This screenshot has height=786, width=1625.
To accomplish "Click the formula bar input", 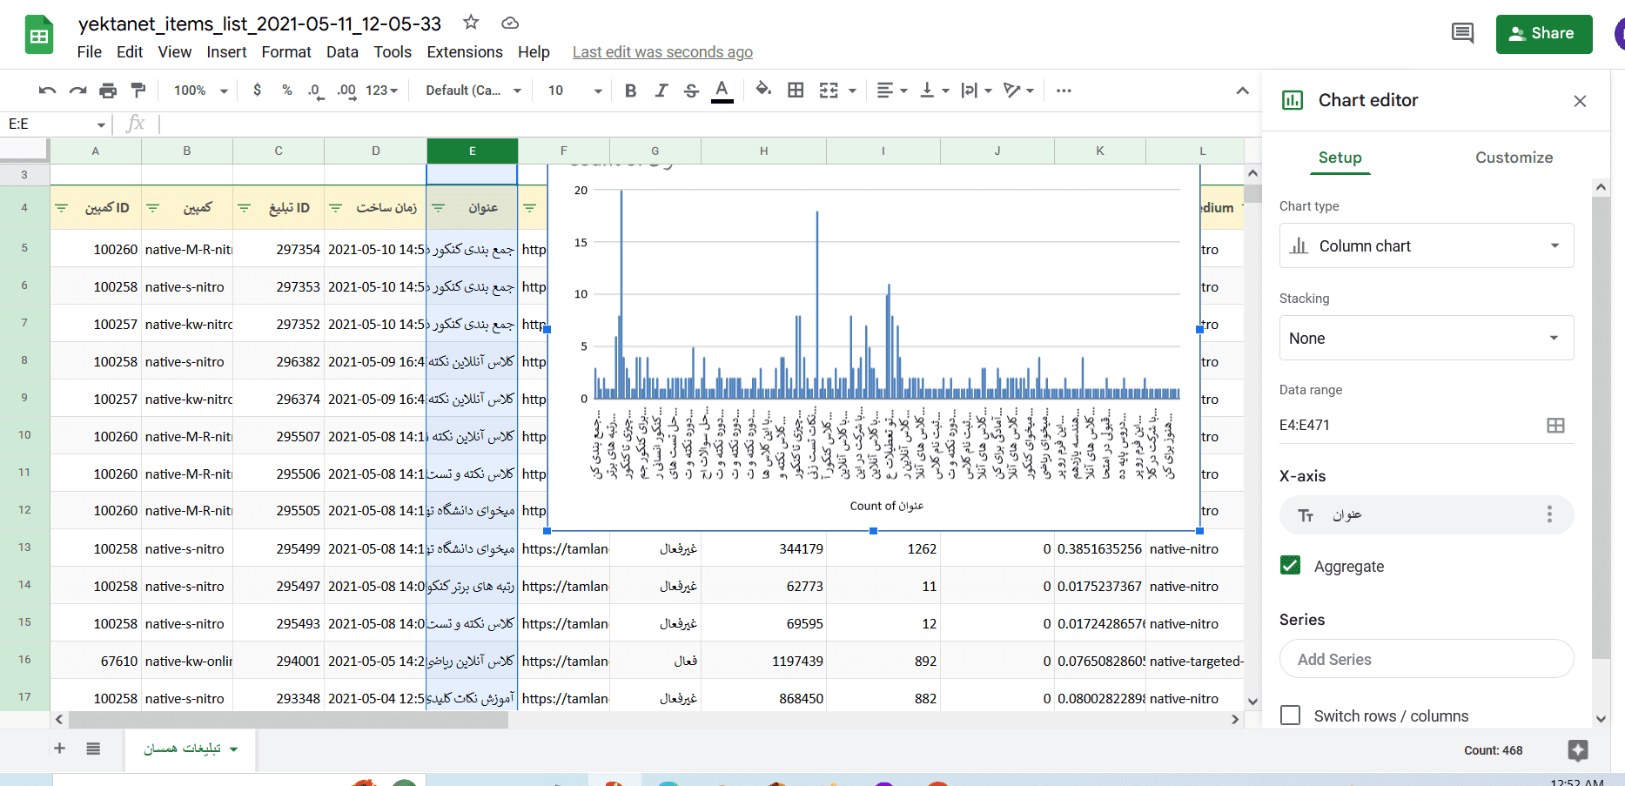I will [709, 124].
